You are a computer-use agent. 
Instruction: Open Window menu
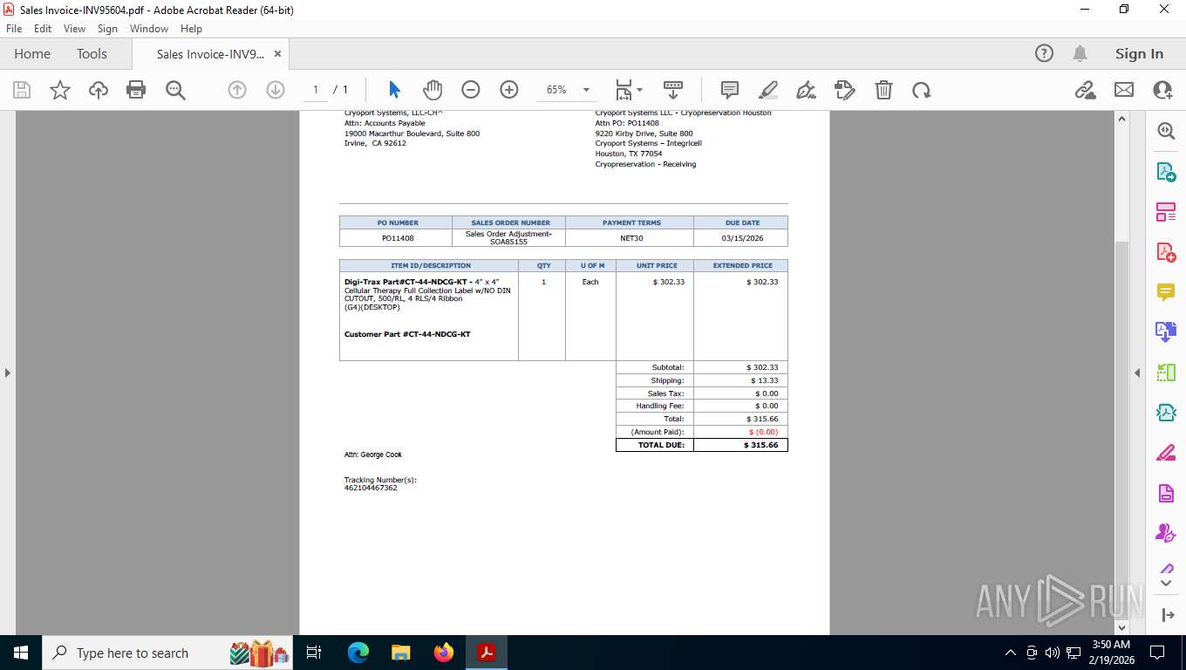coord(149,29)
